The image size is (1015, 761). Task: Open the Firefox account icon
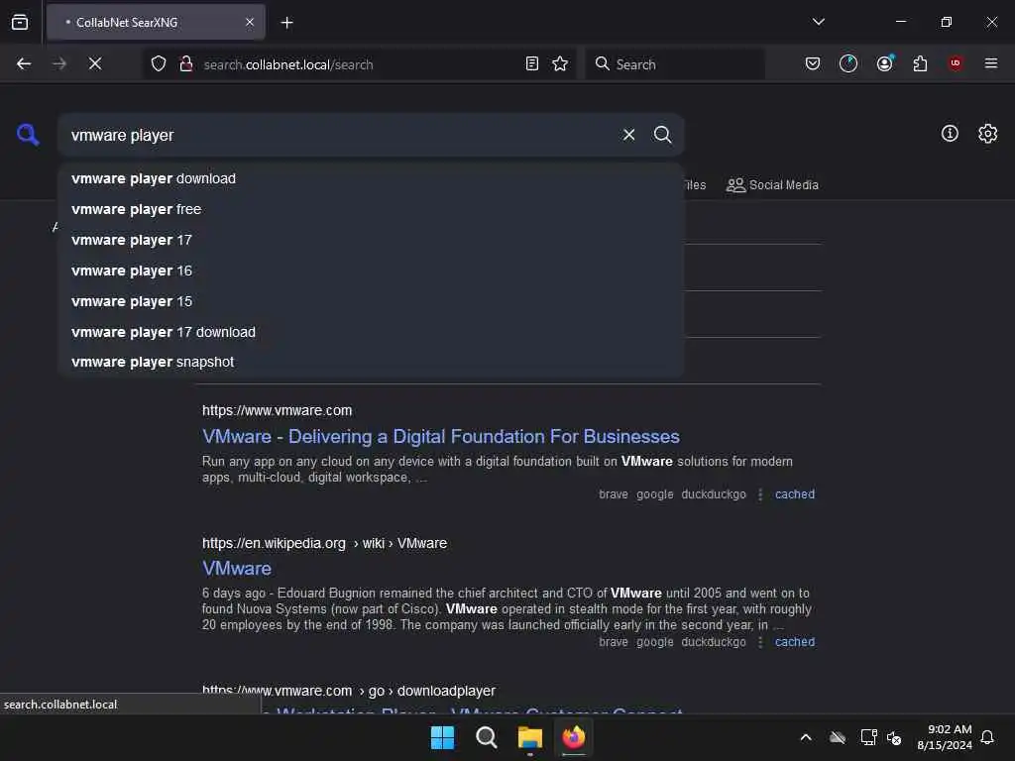884,63
